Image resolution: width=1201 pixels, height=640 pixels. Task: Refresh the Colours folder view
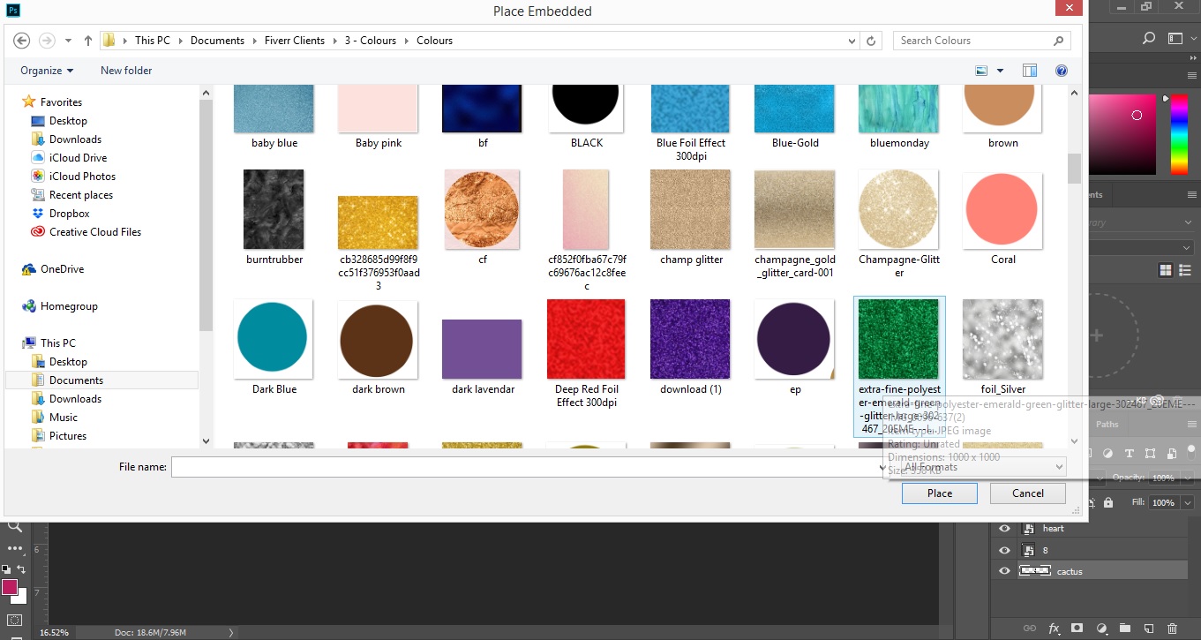tap(871, 41)
